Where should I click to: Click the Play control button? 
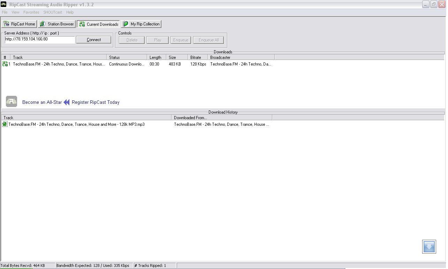click(158, 40)
